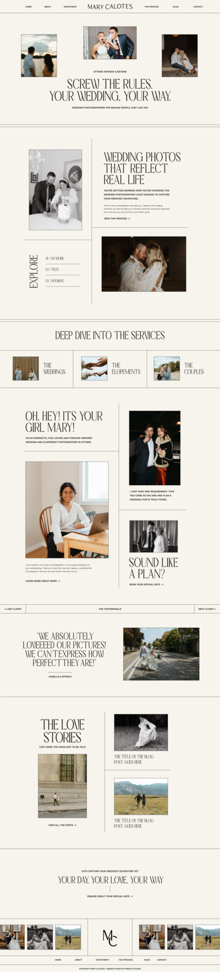Open the Investment menu item in header
This screenshot has height=972, width=220.
70,7
